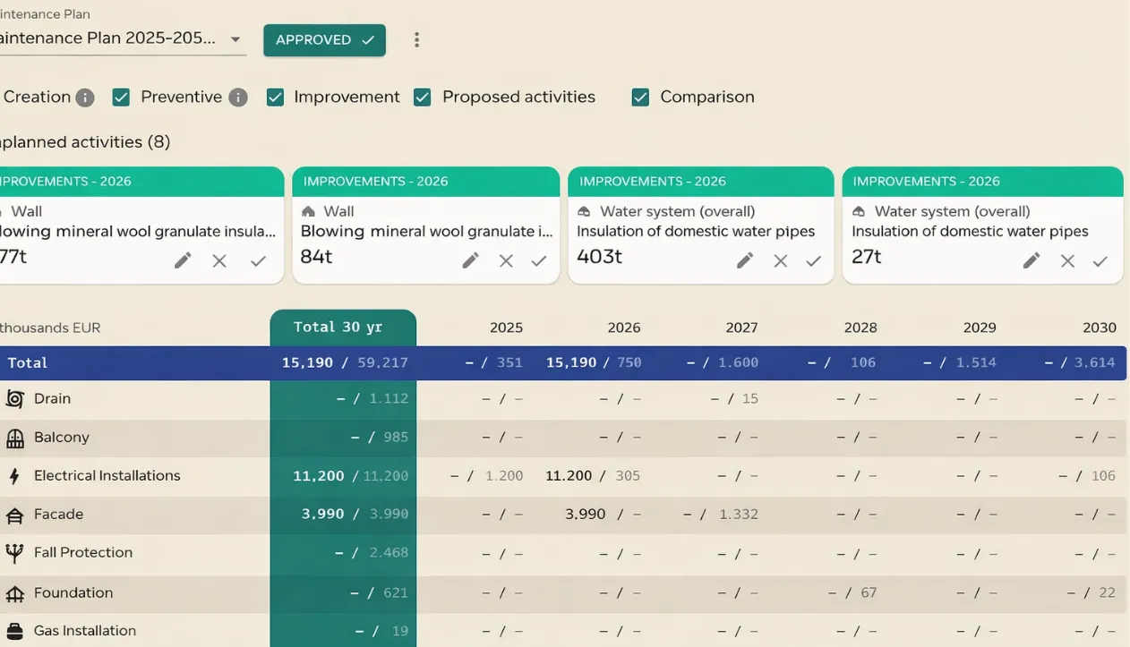1130x647 pixels.
Task: Select the 2026 column header
Action: [x=624, y=328]
